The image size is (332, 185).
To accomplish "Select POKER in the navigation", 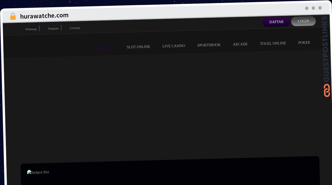I will pos(304,43).
